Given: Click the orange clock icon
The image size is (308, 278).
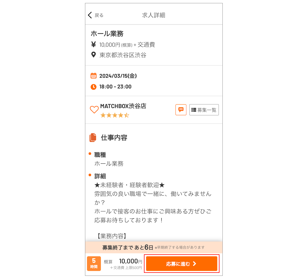Looking at the screenshot, I should pos(93,87).
